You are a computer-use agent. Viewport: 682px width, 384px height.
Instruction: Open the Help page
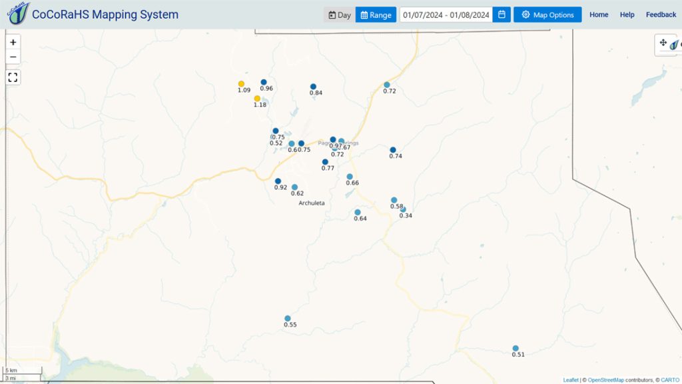point(627,15)
